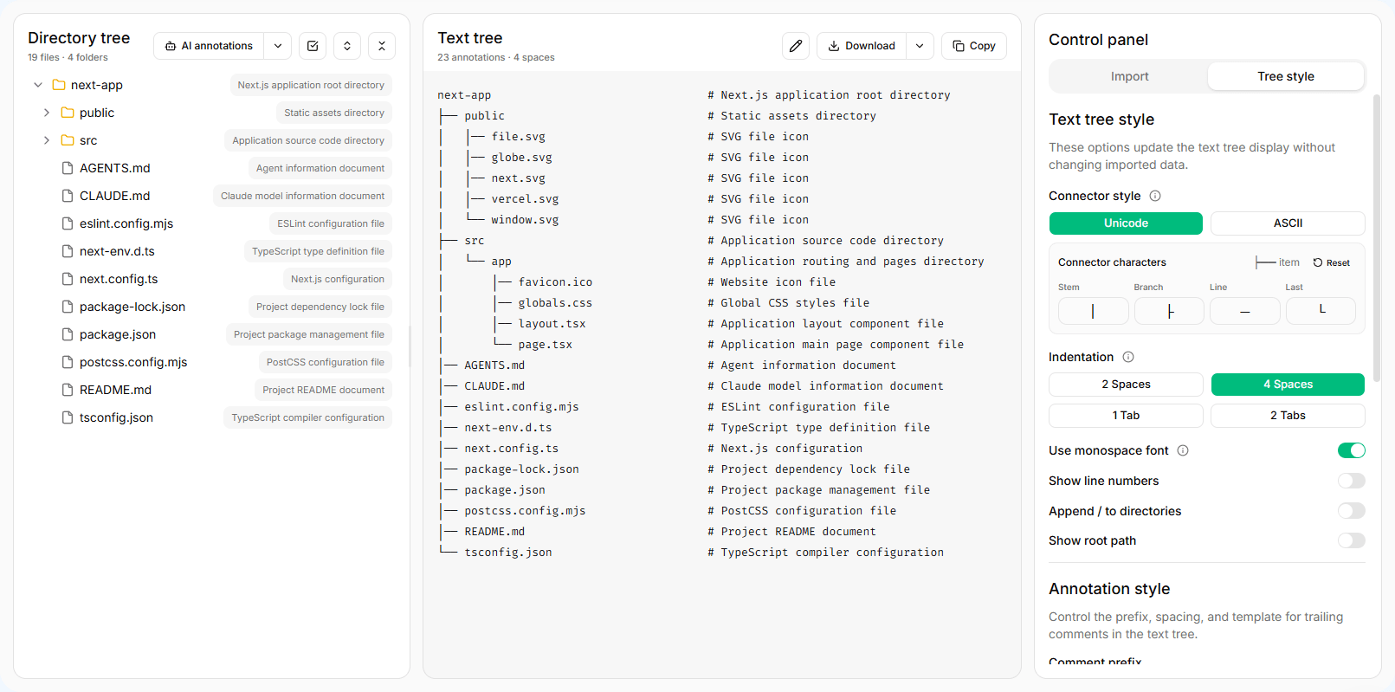Click annotation 'ESLint configuration file' in directory tree
This screenshot has height=692, width=1395.
point(331,223)
